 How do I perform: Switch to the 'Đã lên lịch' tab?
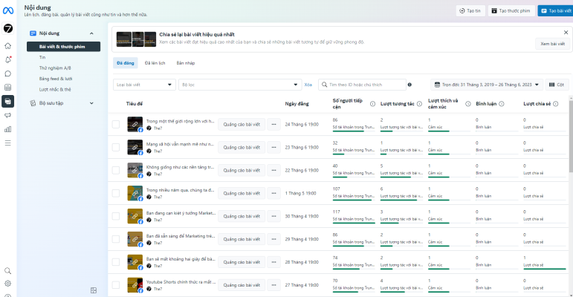[155, 63]
